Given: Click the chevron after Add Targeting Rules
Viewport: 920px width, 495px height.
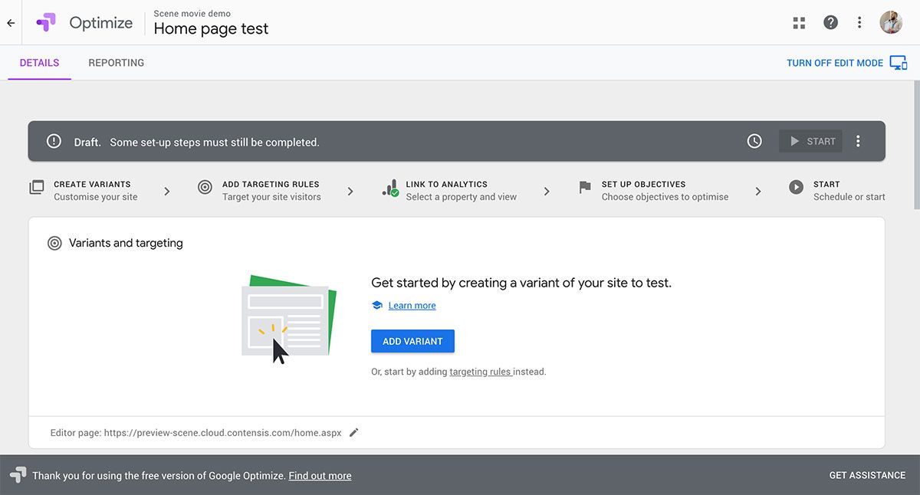Looking at the screenshot, I should (x=350, y=191).
